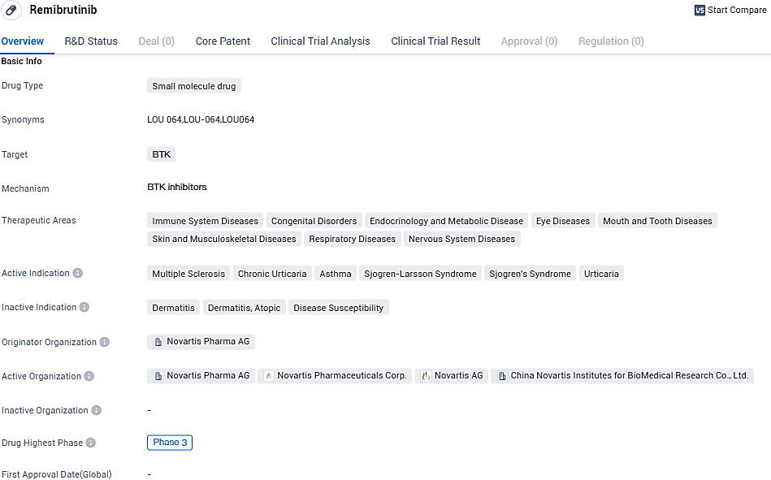Click info icon beside Originator Organization
The height and width of the screenshot is (480, 771).
point(104,342)
